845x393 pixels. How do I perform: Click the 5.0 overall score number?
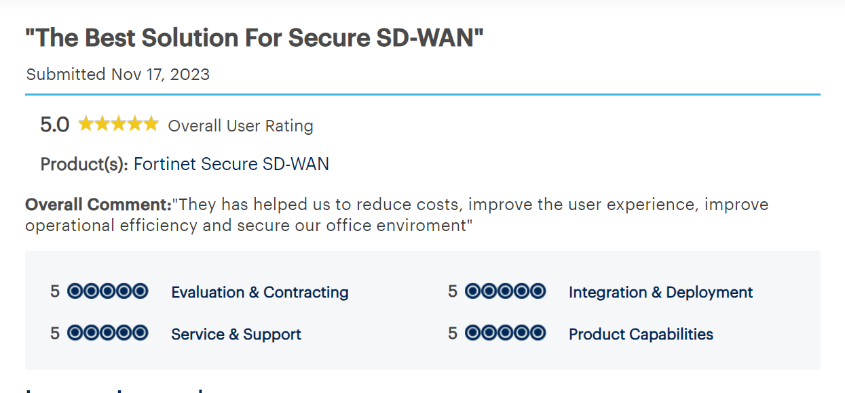click(55, 125)
